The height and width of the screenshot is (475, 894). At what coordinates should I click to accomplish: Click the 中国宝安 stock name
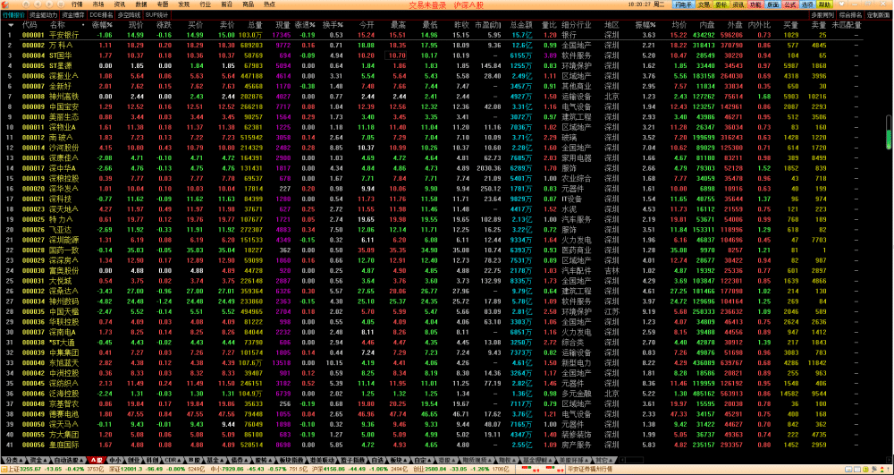pos(64,106)
